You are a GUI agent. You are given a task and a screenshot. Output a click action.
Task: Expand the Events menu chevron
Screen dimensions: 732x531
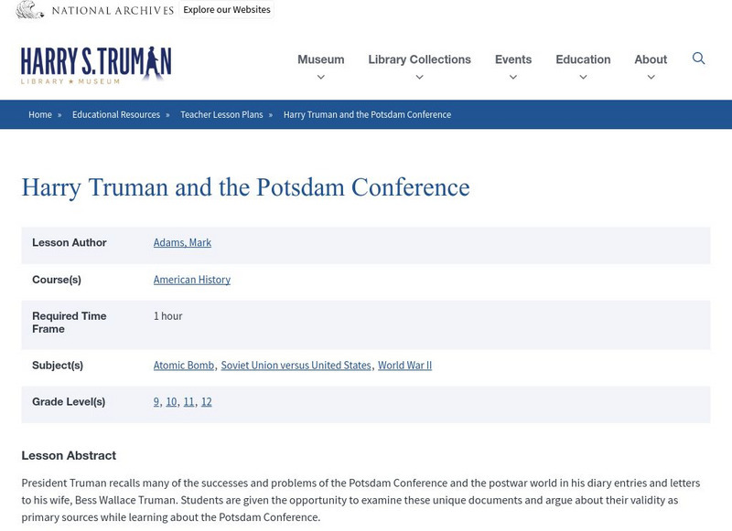[x=512, y=78]
